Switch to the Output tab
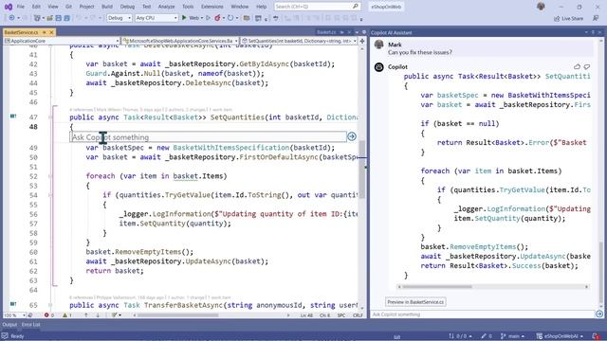 [9, 324]
